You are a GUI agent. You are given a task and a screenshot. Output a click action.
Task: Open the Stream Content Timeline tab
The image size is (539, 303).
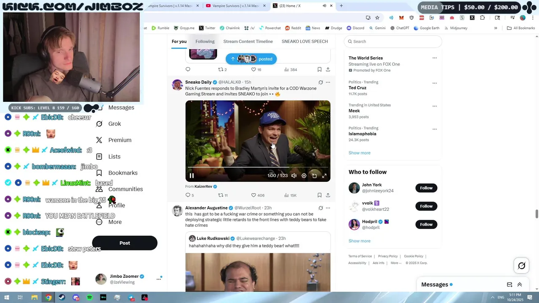click(248, 41)
